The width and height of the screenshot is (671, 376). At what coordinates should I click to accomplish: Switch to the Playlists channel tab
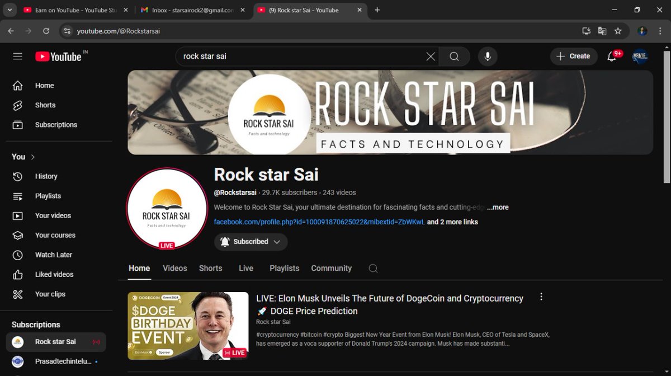tap(285, 269)
